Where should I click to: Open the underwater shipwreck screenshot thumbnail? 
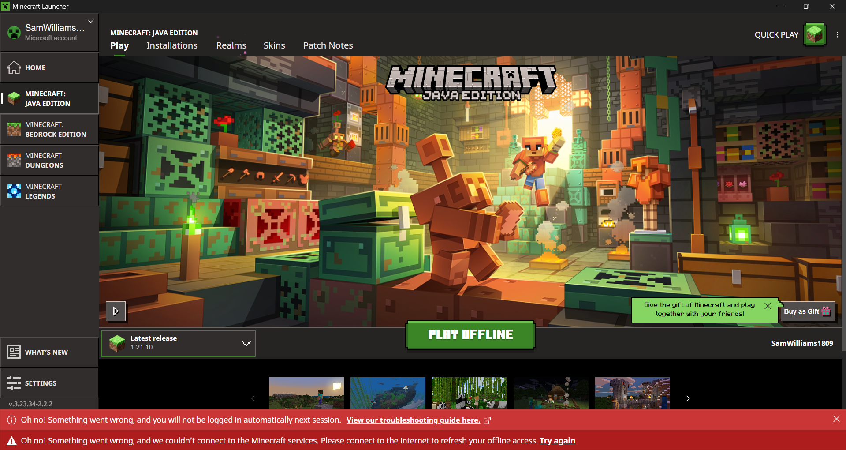[x=388, y=393]
